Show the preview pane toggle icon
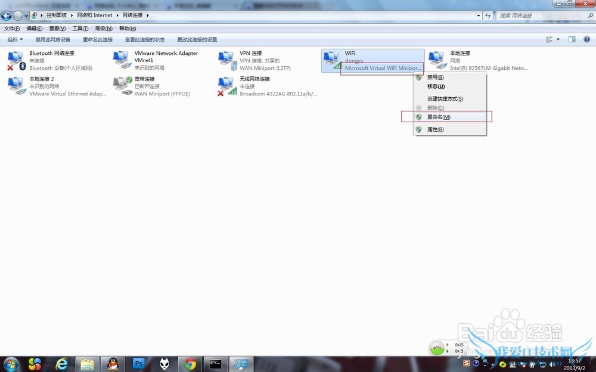This screenshot has width=596, height=372. pos(572,39)
